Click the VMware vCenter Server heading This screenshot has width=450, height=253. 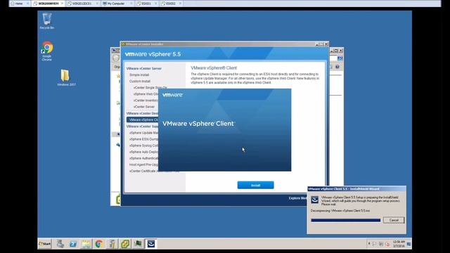tap(143, 69)
